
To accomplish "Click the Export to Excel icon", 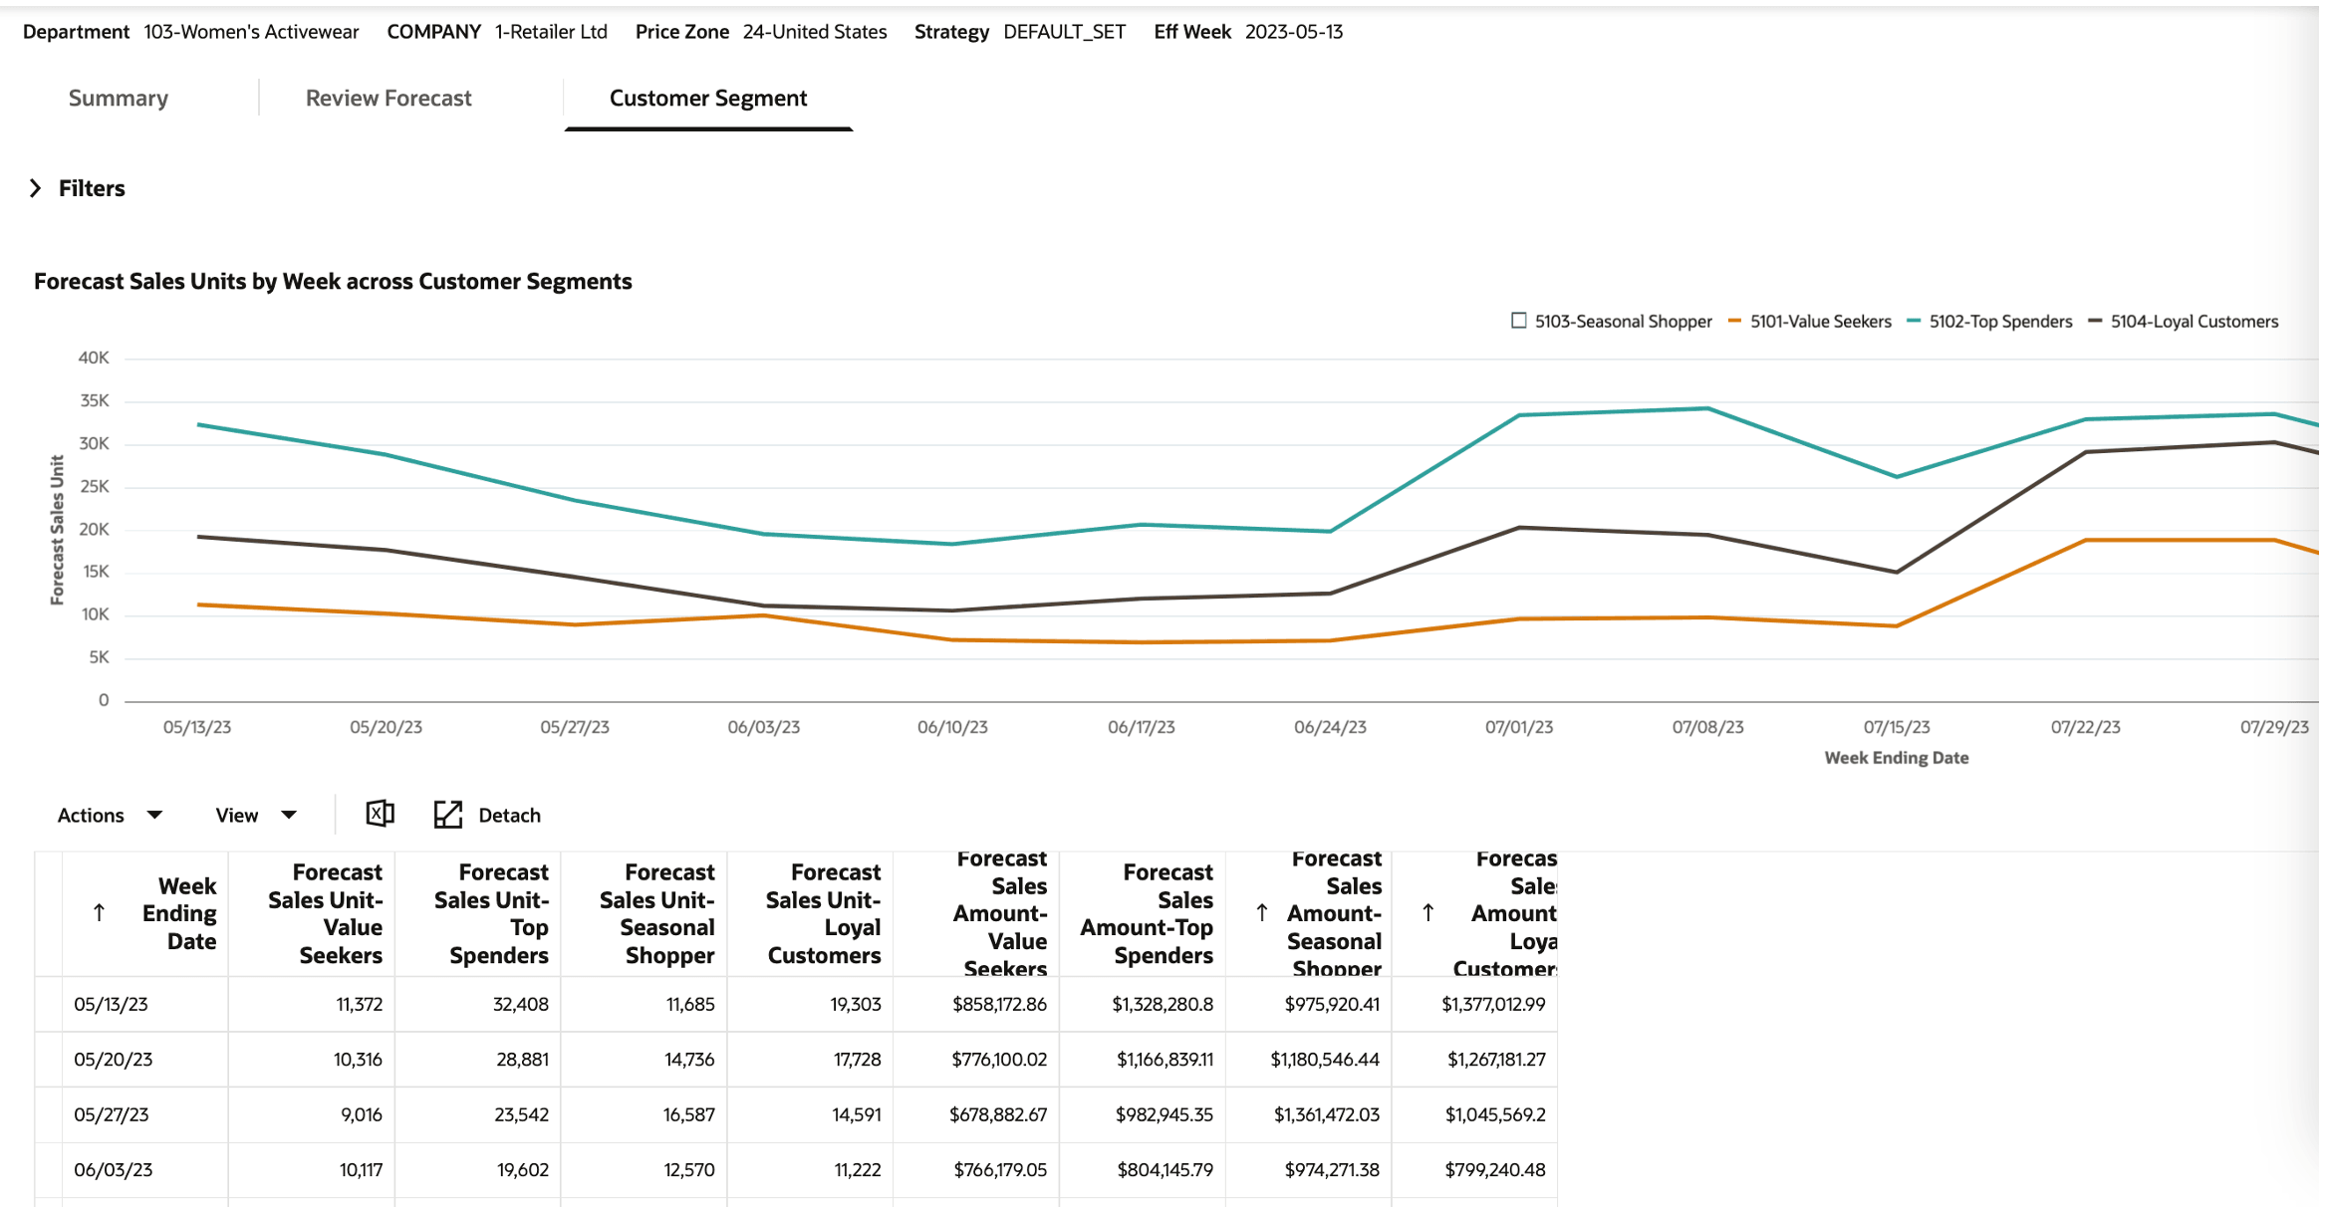I will click(380, 815).
